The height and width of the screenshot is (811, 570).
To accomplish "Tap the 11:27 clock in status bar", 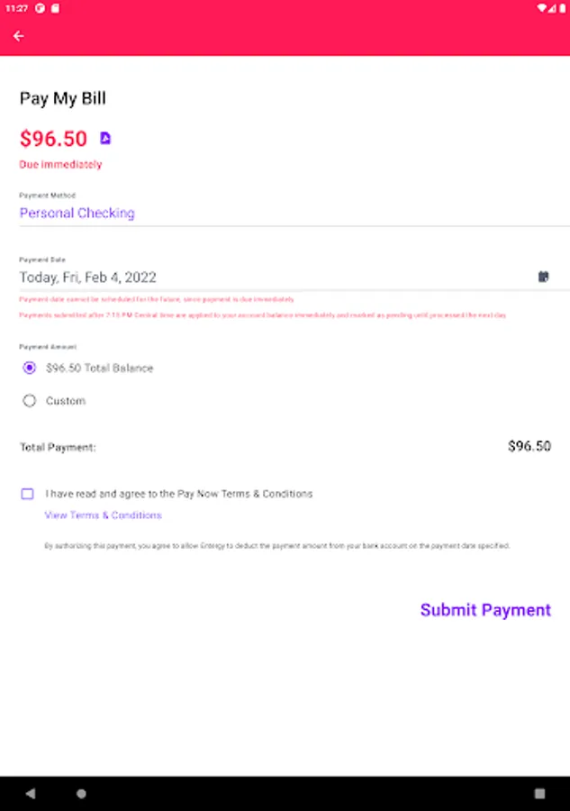I will (x=14, y=8).
